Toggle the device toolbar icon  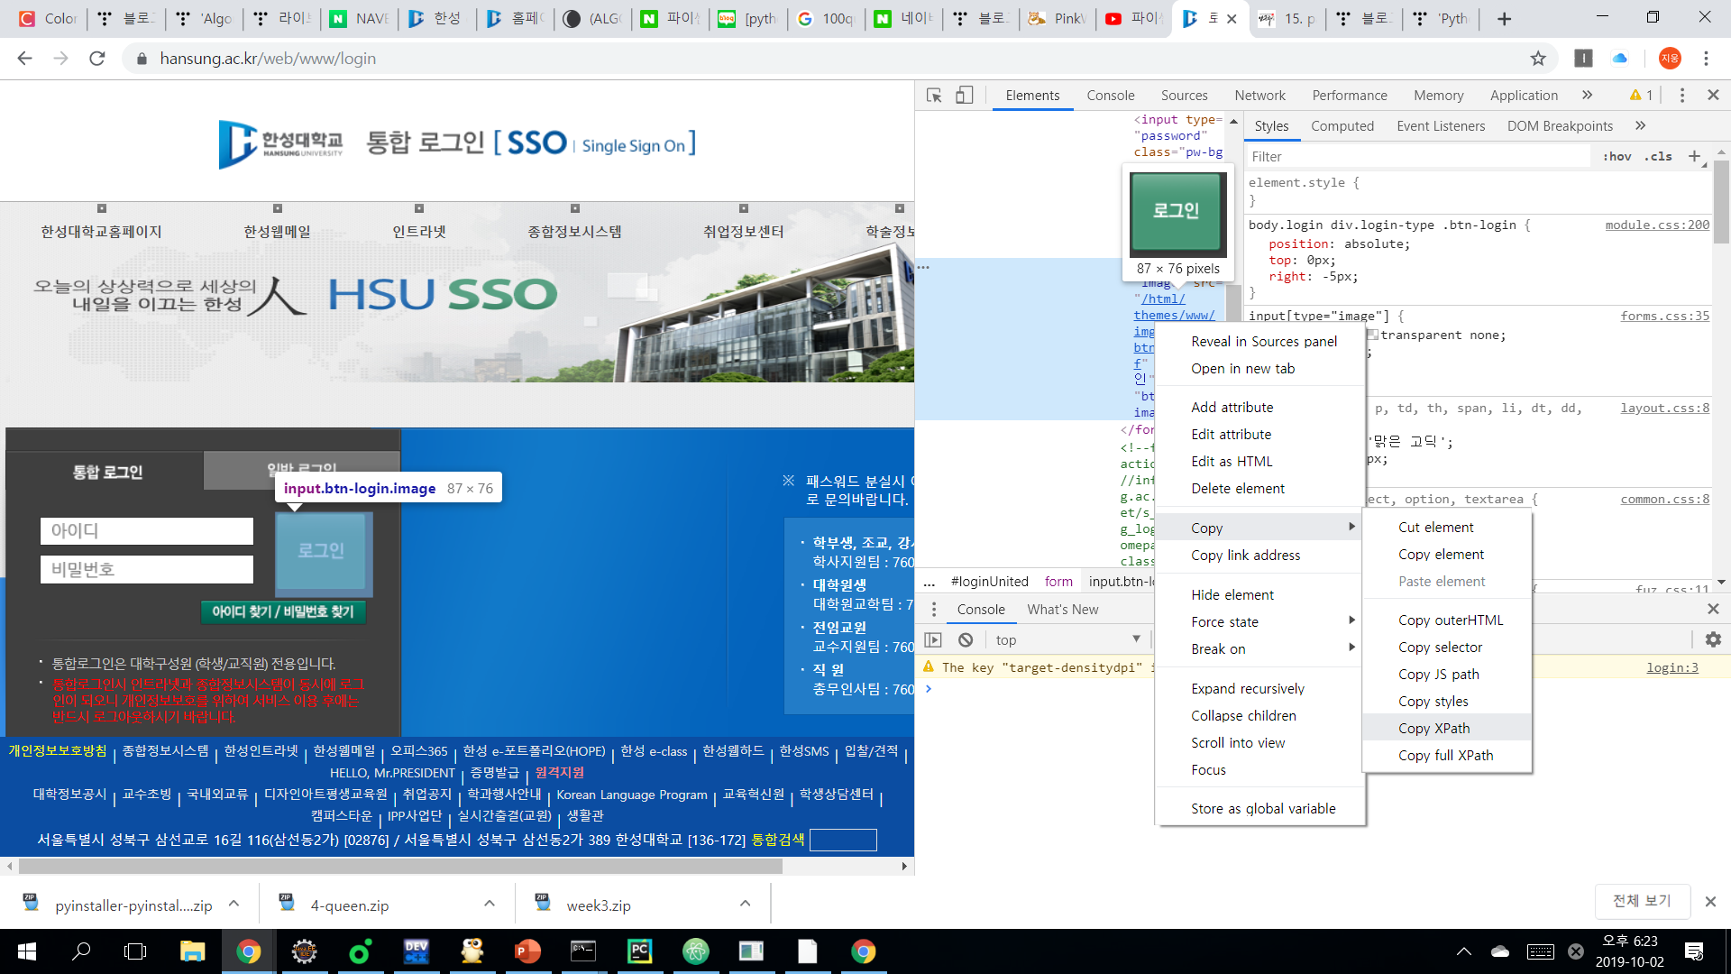click(x=964, y=96)
